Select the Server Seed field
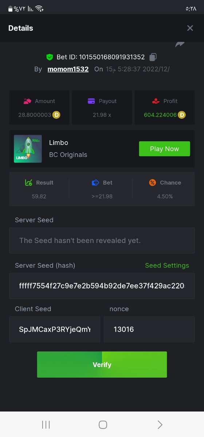 (x=102, y=240)
